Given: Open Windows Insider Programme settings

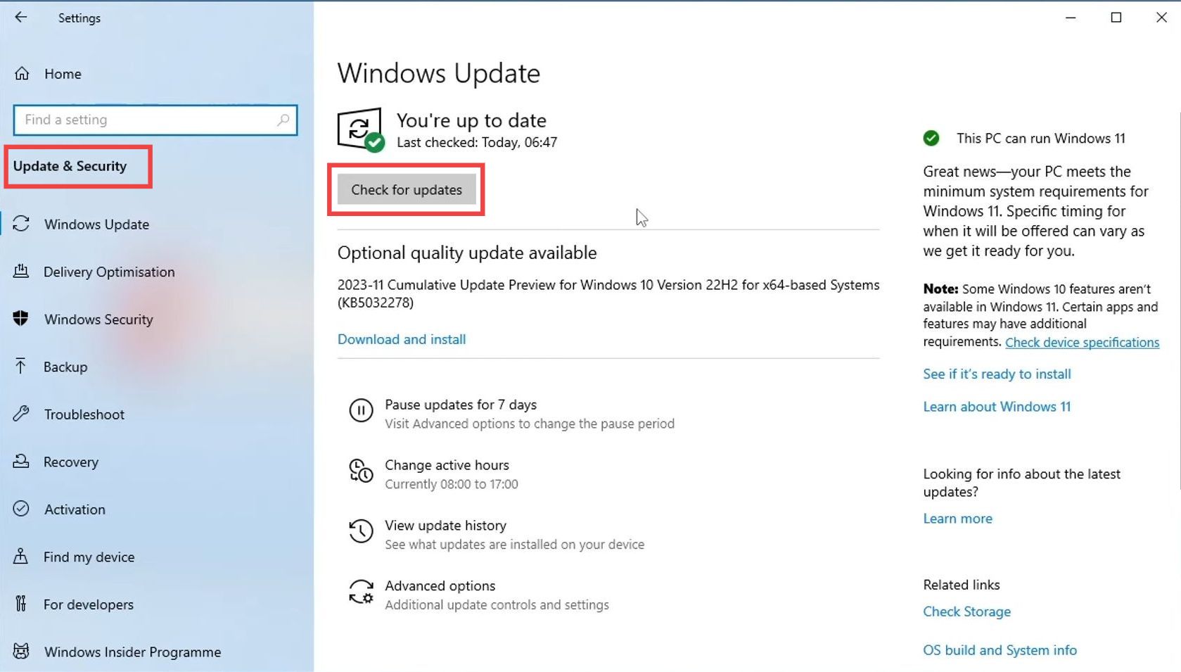Looking at the screenshot, I should [132, 652].
